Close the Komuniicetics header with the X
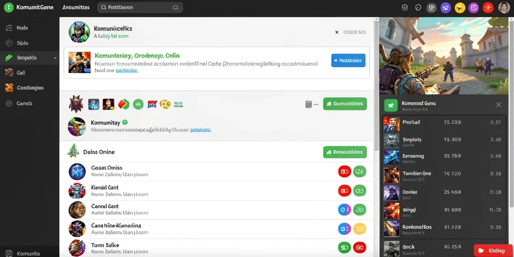Screen dimensions: 514x257 pos(337,32)
